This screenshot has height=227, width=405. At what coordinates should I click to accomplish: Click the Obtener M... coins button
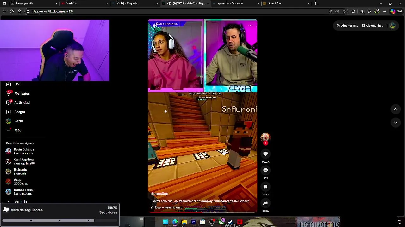pyautogui.click(x=347, y=26)
